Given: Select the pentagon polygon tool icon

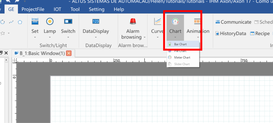Looking at the screenshot, I should pyautogui.click(x=20, y=22).
